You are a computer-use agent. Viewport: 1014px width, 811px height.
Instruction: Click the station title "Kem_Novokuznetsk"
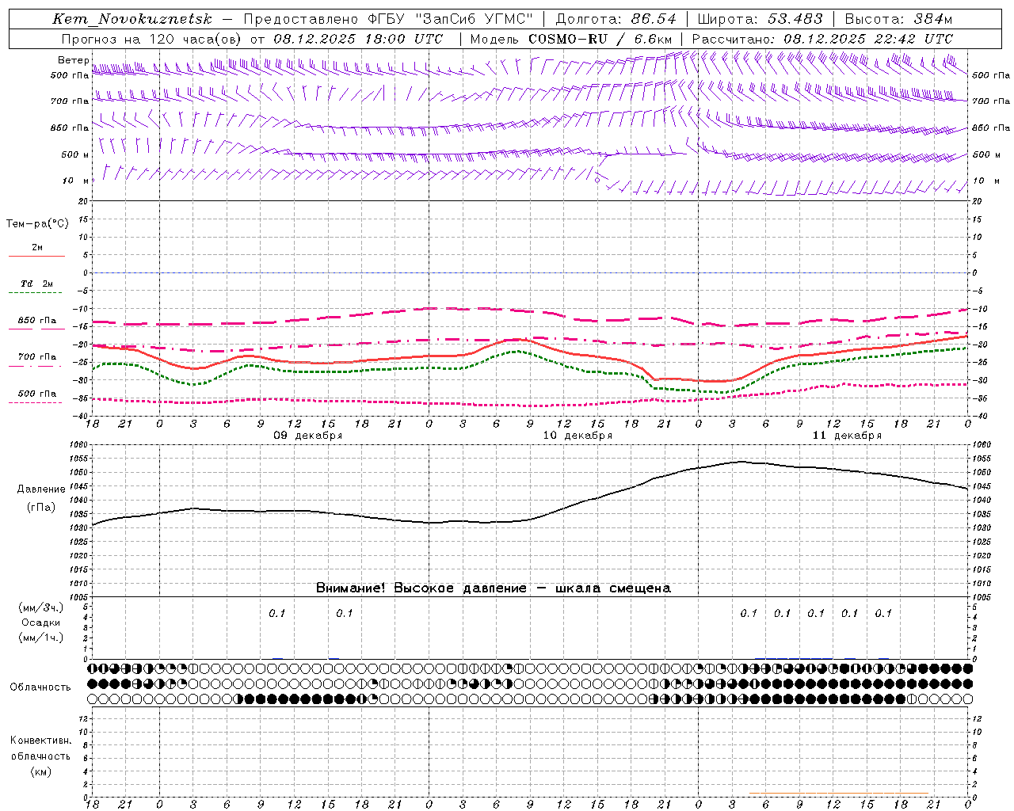coord(132,19)
